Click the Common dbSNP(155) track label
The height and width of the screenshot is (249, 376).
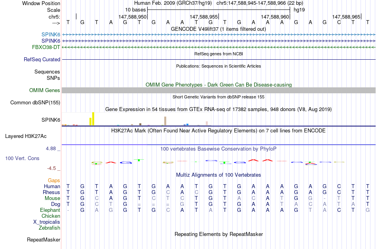(35, 102)
